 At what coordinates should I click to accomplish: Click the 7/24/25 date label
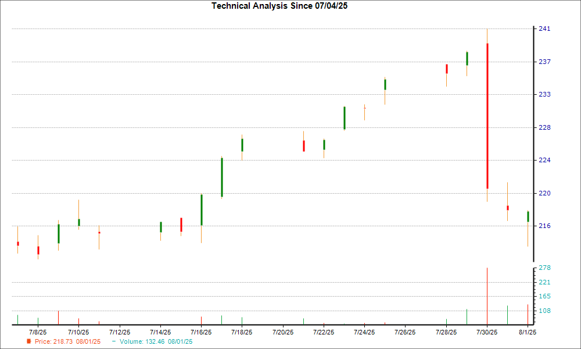[364, 332]
